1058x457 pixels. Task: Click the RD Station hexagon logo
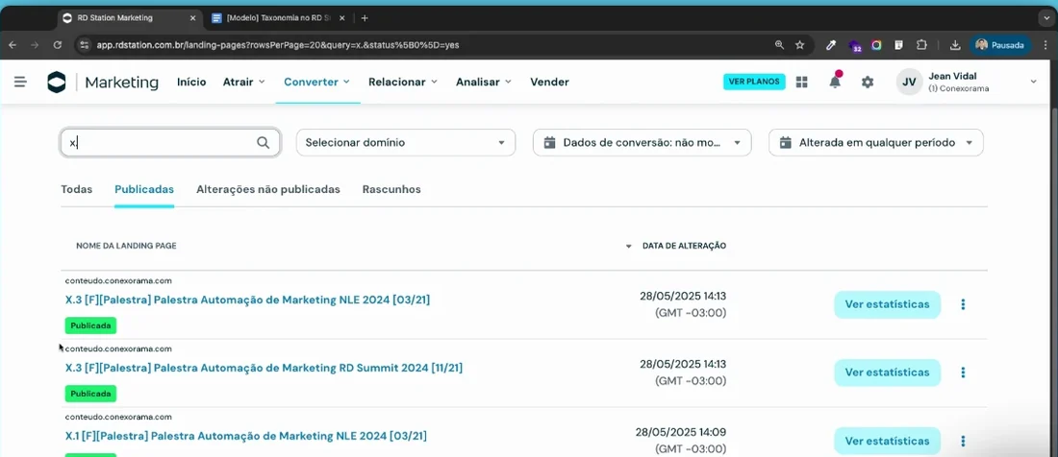click(x=57, y=83)
